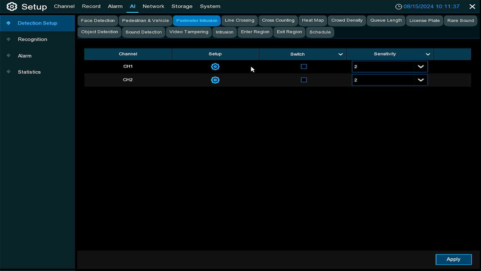Open the System menu
This screenshot has height=271, width=481.
[210, 7]
